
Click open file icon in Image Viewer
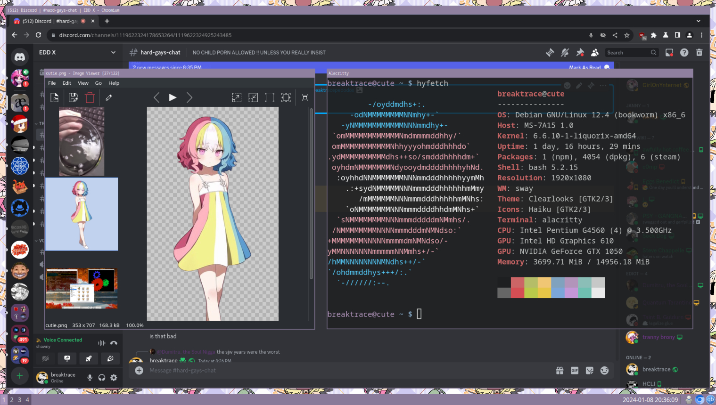pos(55,97)
